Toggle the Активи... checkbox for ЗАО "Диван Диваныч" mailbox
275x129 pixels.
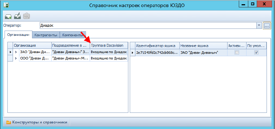pyautogui.click(x=237, y=52)
